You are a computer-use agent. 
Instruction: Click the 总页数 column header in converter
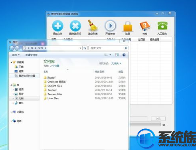(x=142, y=39)
